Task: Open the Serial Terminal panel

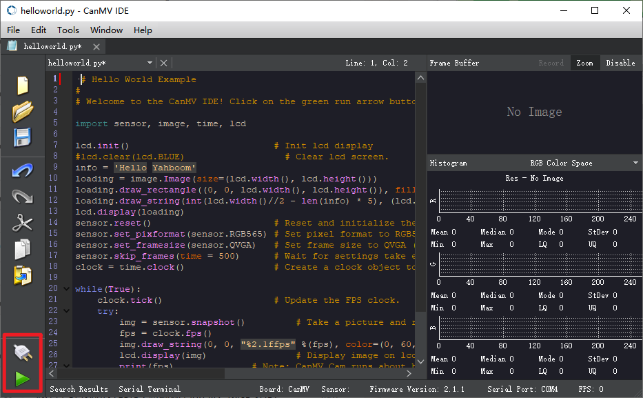Action: [x=150, y=389]
